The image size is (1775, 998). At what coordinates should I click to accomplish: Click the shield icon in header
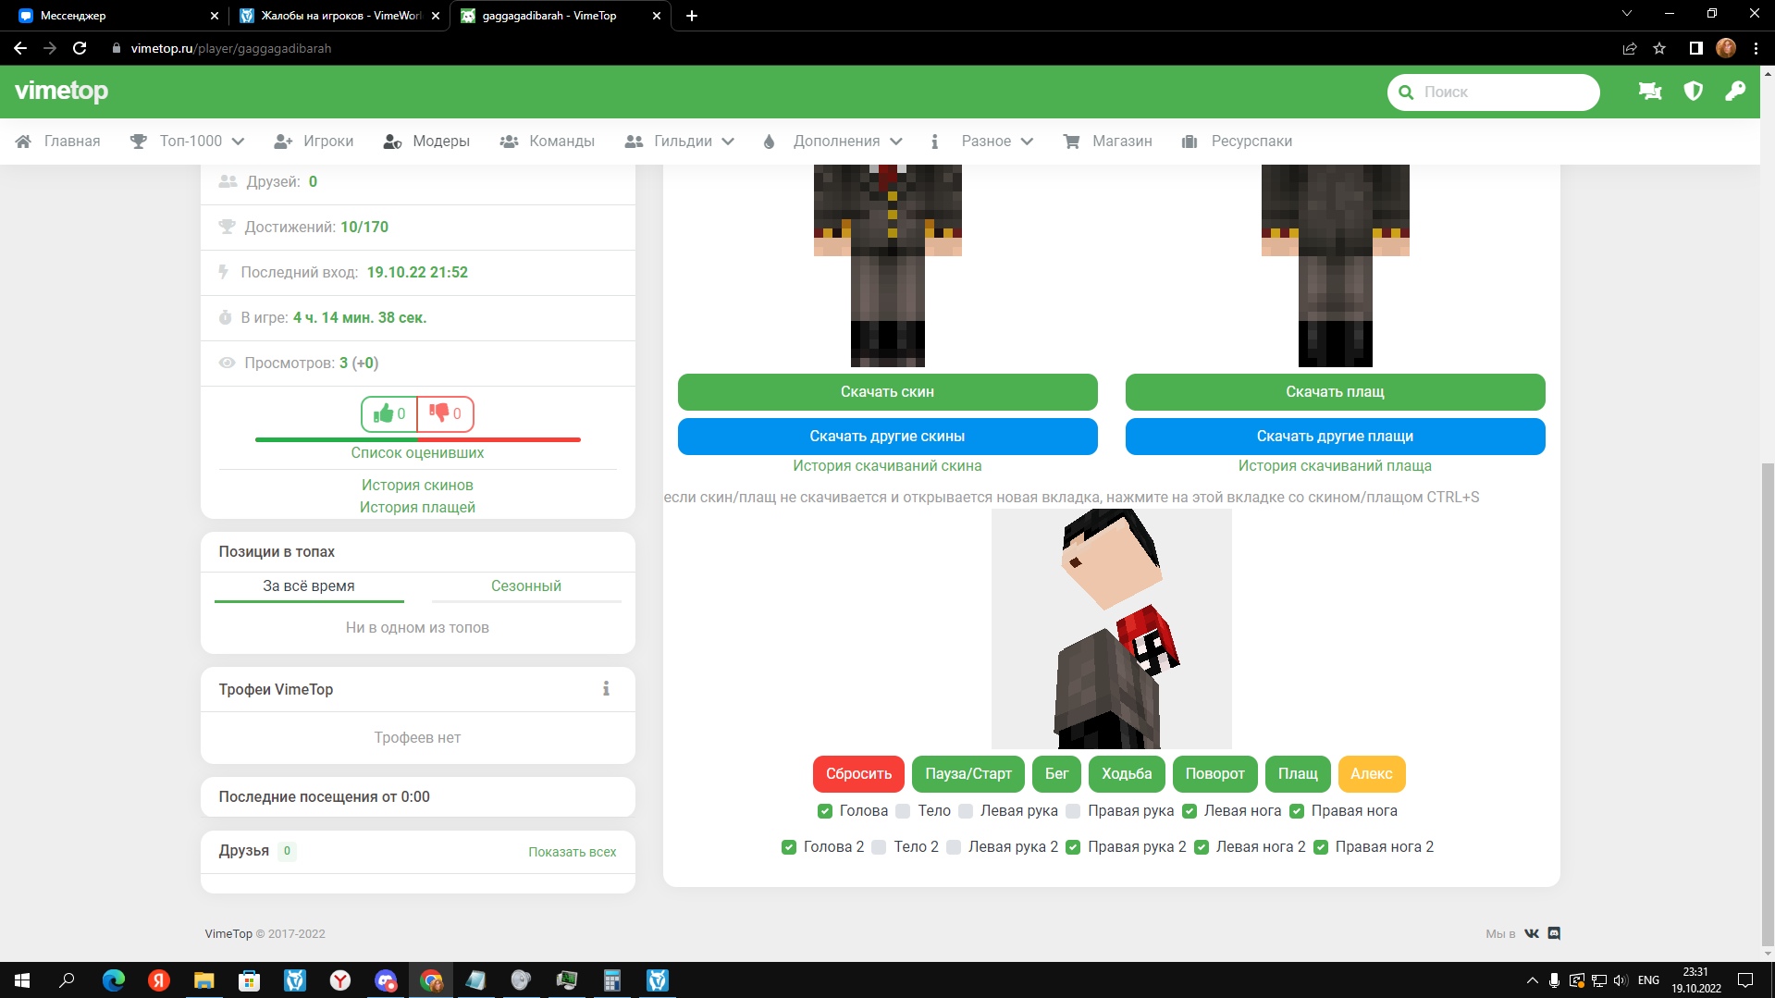pos(1693,92)
